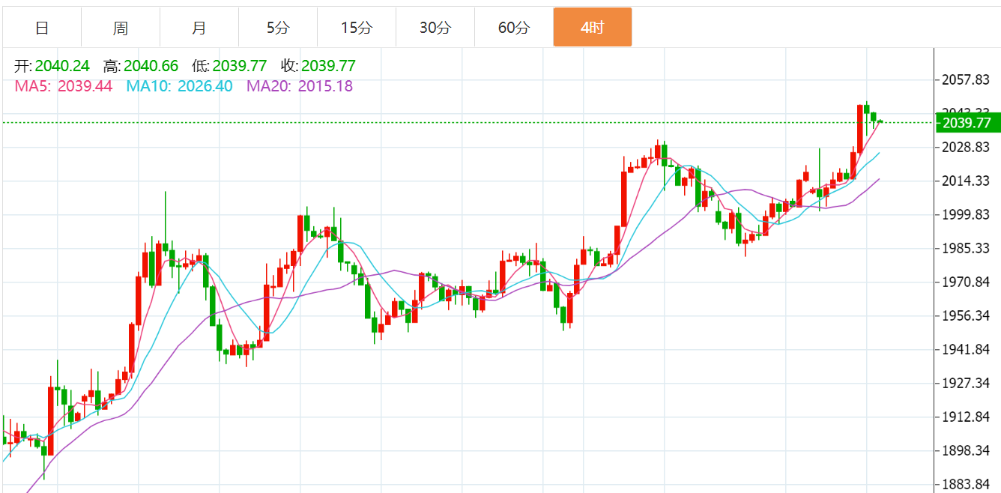Select the 5分 timeframe tab
The image size is (1001, 493).
pyautogui.click(x=278, y=28)
